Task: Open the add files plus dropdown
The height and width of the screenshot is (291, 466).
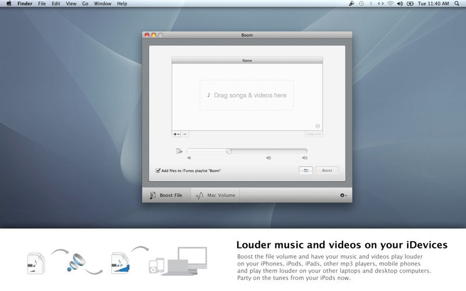Action: (176, 134)
